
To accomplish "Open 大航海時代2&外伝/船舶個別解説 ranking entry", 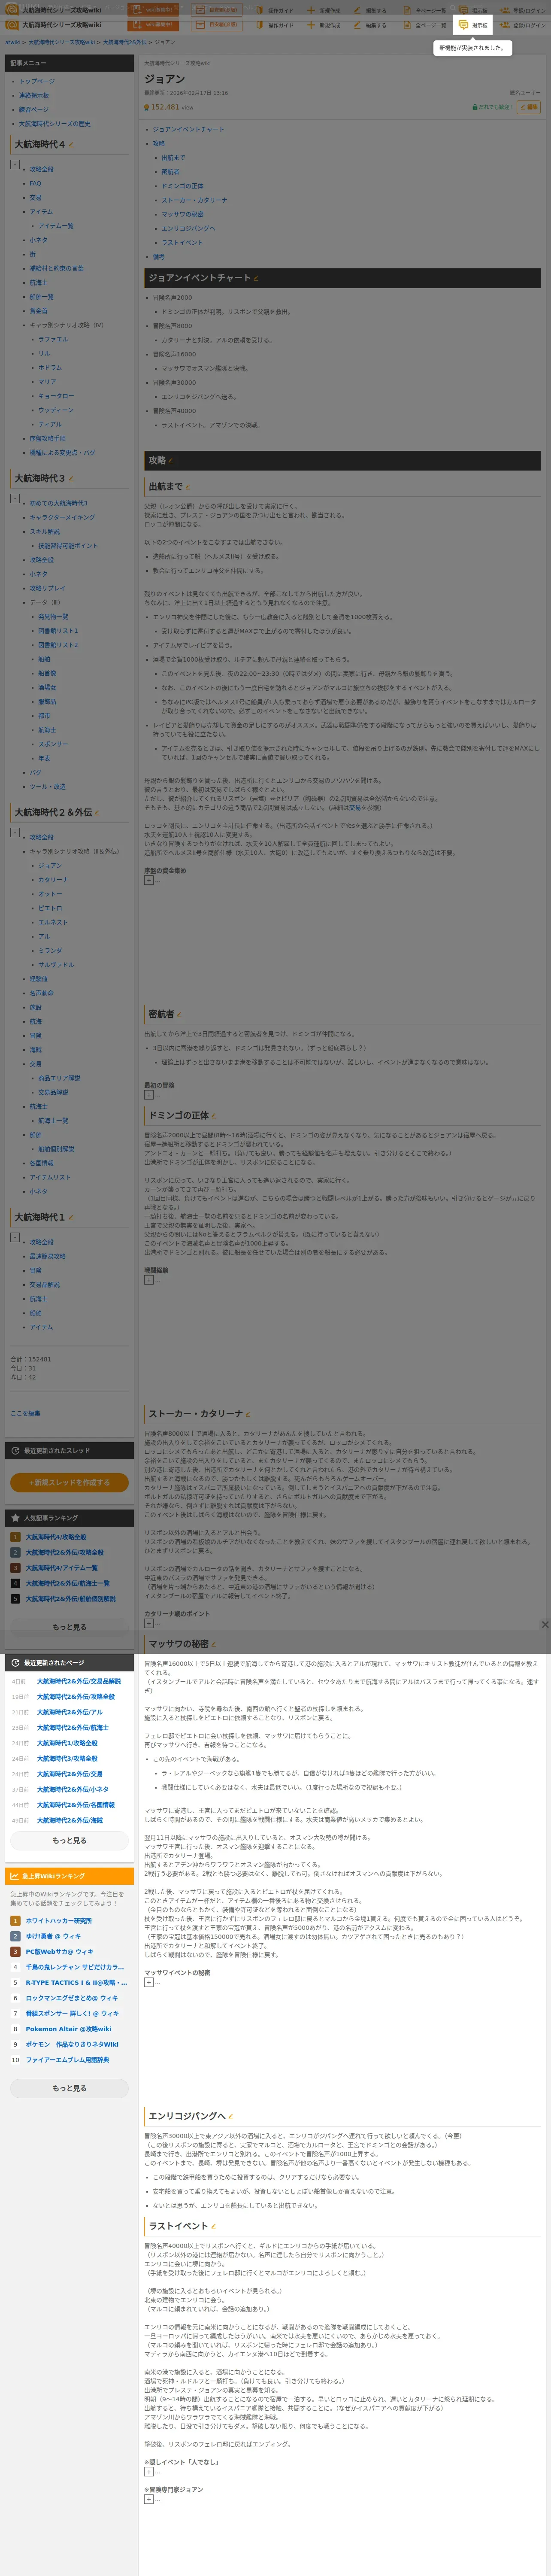I will click(71, 1599).
